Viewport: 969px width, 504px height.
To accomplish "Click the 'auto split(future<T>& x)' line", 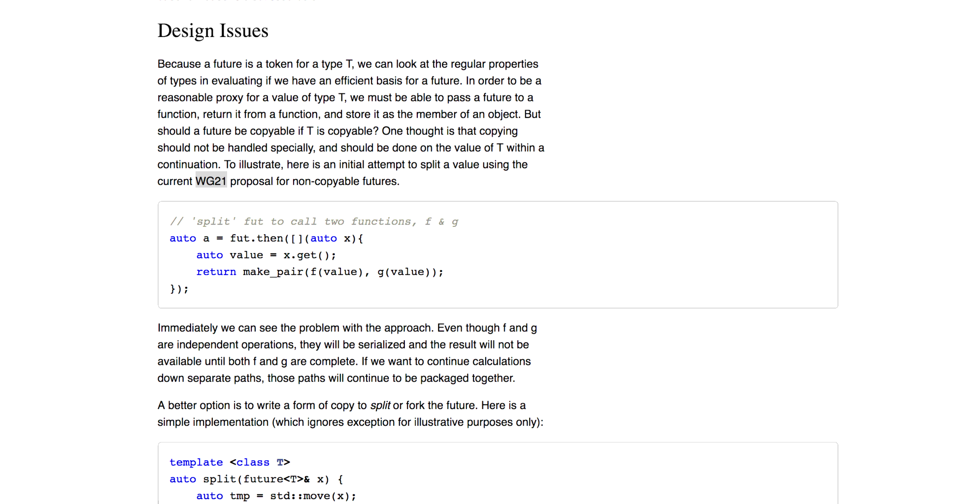I will pyautogui.click(x=257, y=479).
